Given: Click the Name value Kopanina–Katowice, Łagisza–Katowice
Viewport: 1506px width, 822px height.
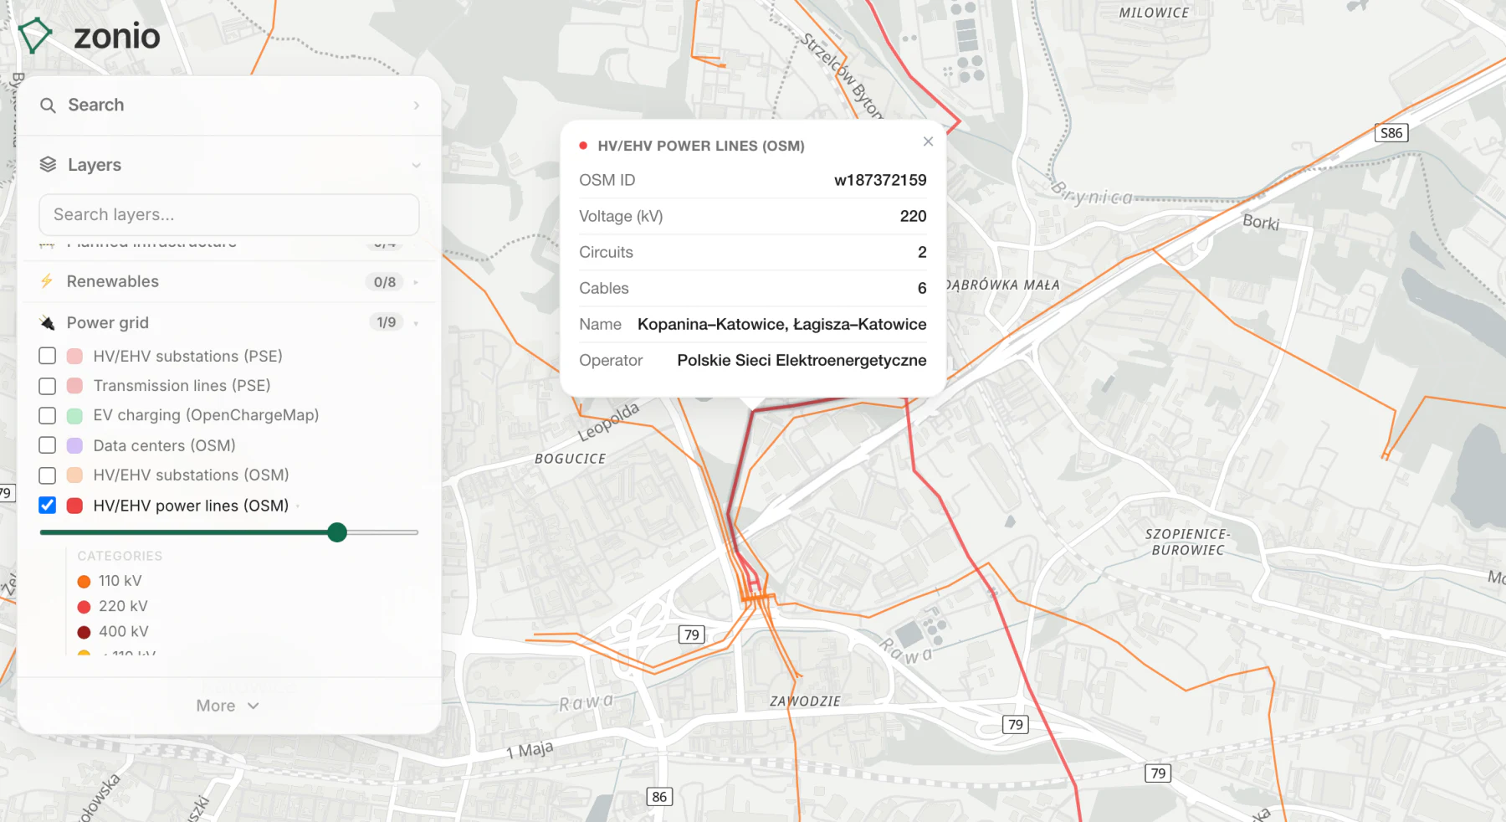Looking at the screenshot, I should coord(781,325).
